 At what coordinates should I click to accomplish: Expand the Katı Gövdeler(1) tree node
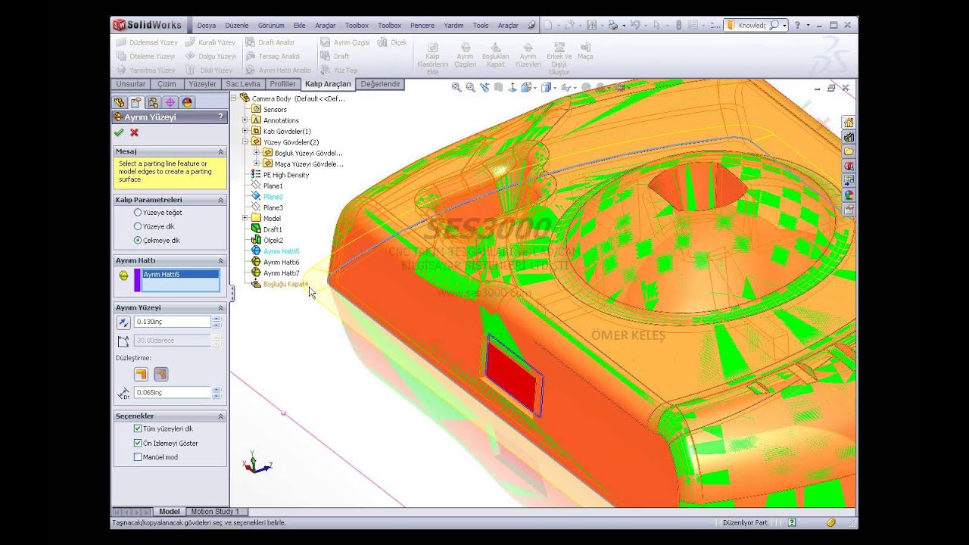coord(245,131)
